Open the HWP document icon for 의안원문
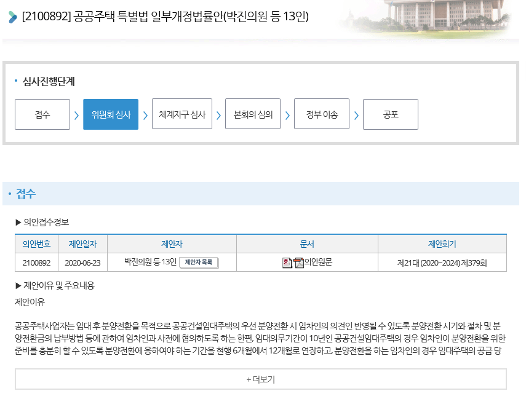 (287, 263)
